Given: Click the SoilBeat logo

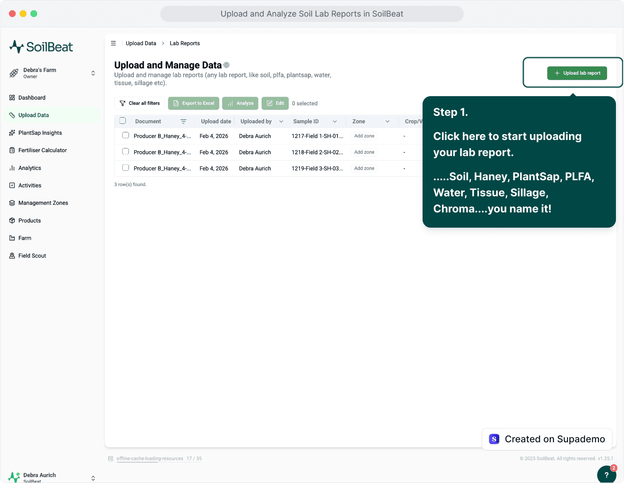Looking at the screenshot, I should click(x=41, y=47).
